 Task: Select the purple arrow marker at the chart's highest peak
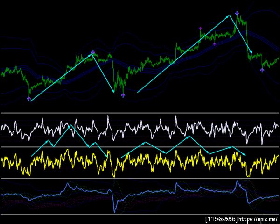point(237,13)
